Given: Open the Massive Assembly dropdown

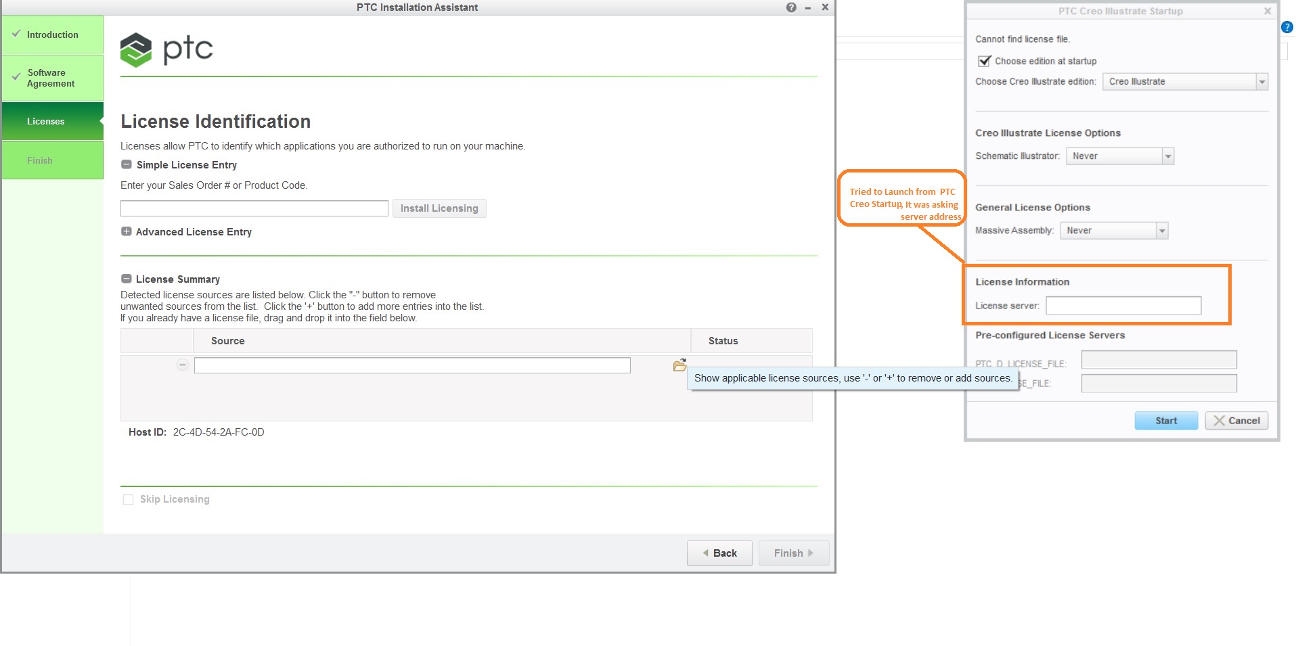Looking at the screenshot, I should (1114, 231).
